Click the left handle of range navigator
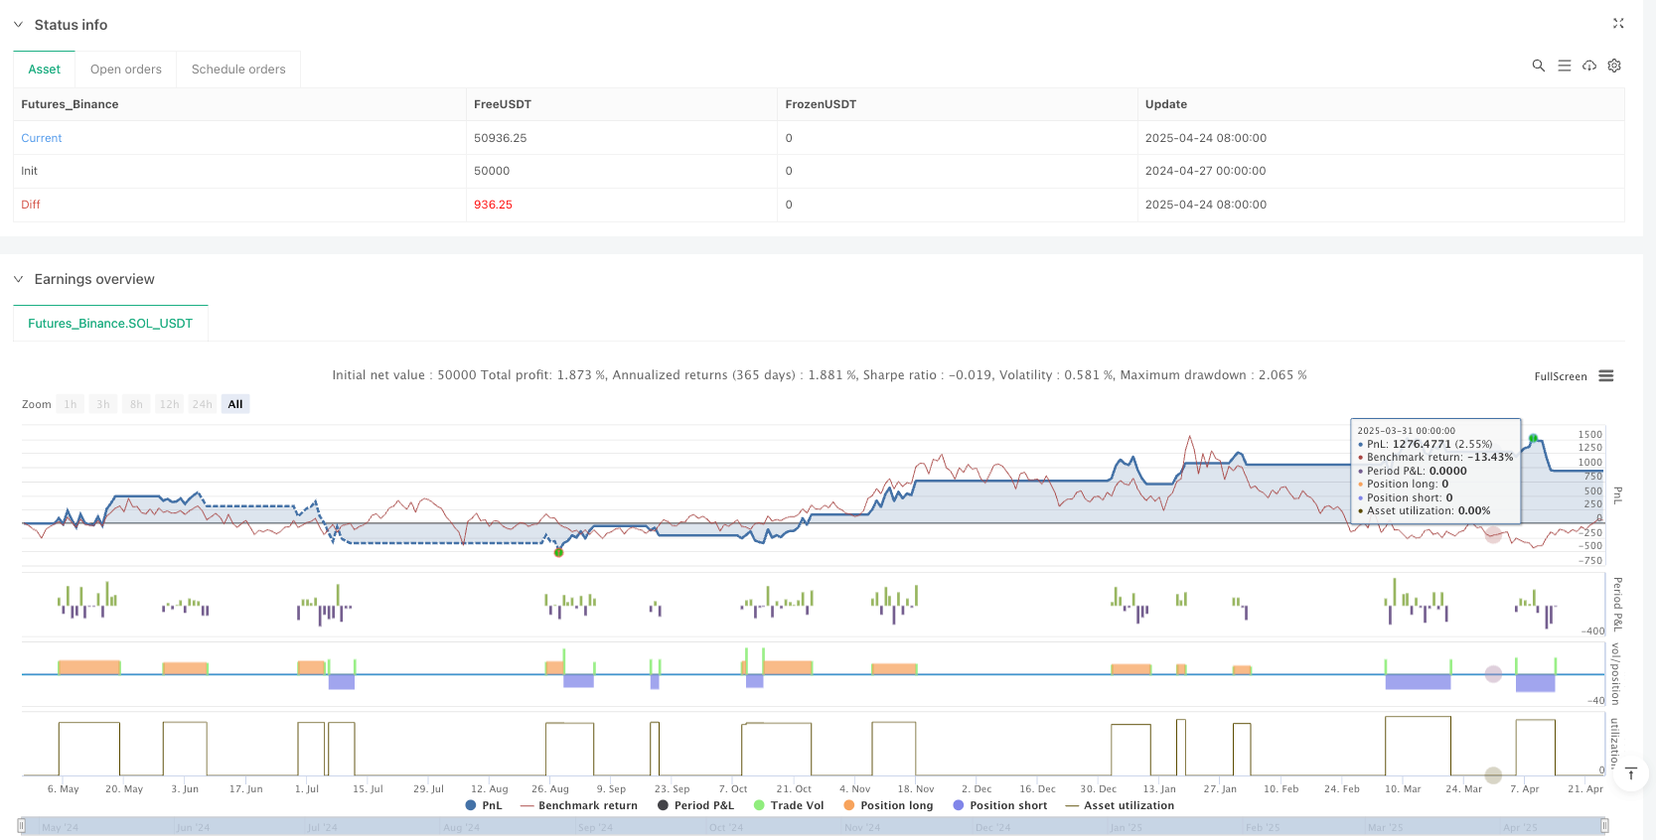Image resolution: width=1656 pixels, height=840 pixels. pos(22,826)
